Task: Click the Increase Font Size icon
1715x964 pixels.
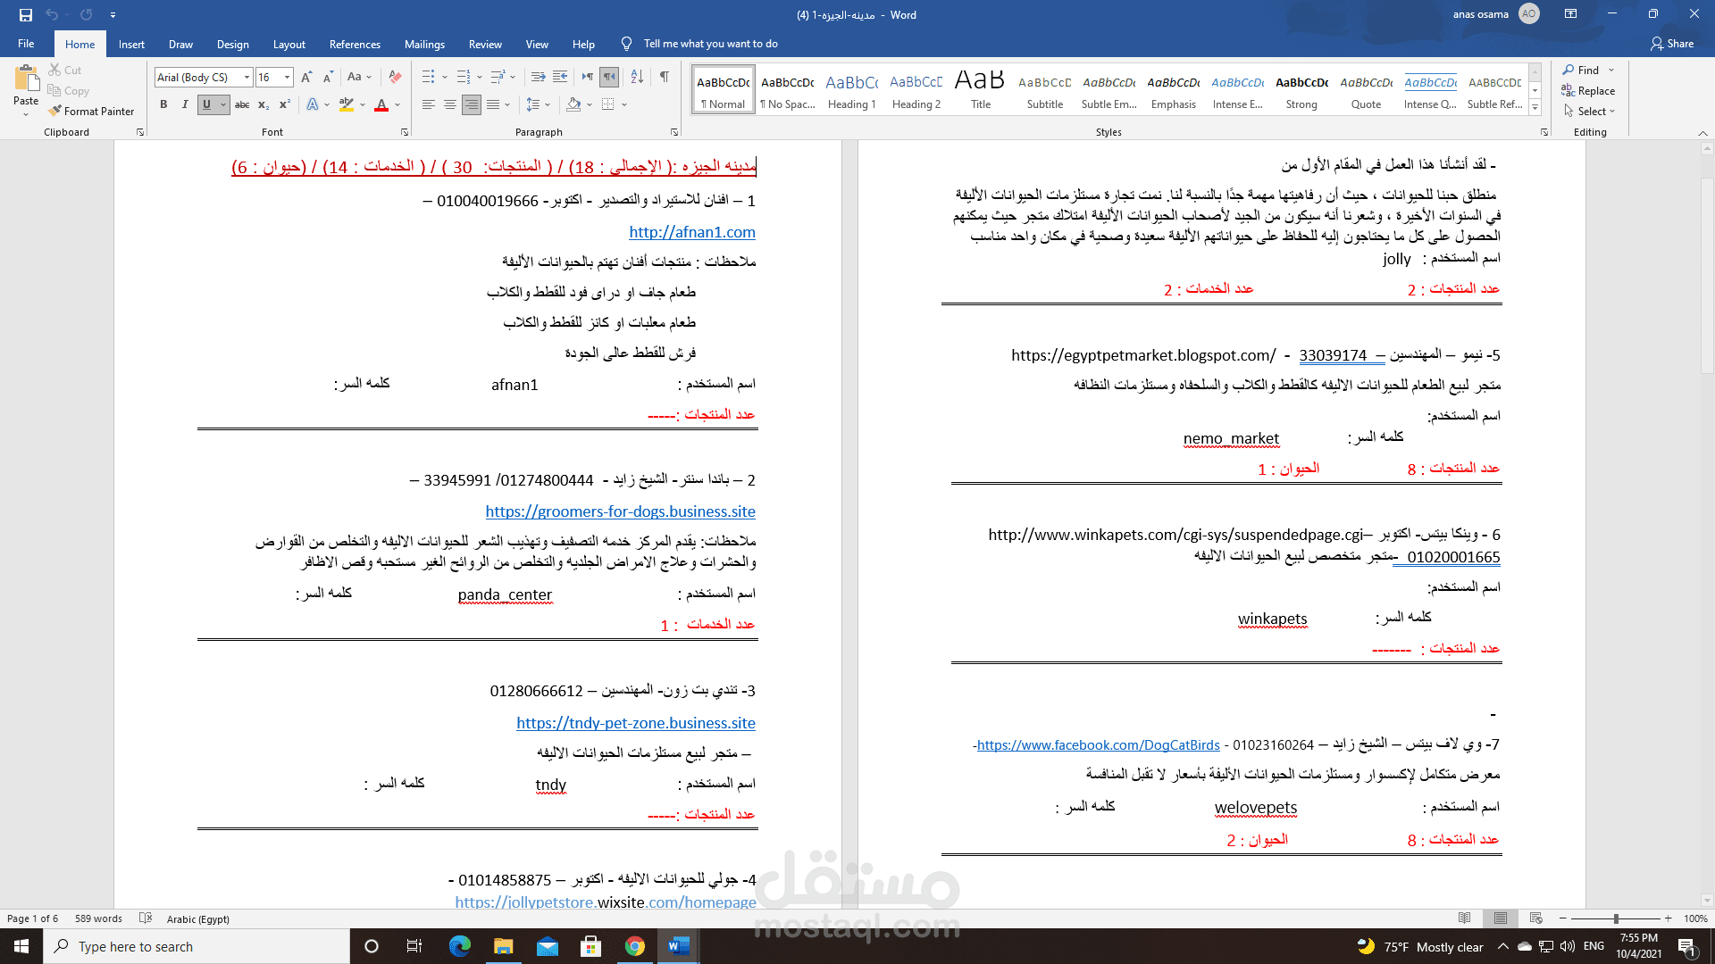Action: pyautogui.click(x=306, y=77)
